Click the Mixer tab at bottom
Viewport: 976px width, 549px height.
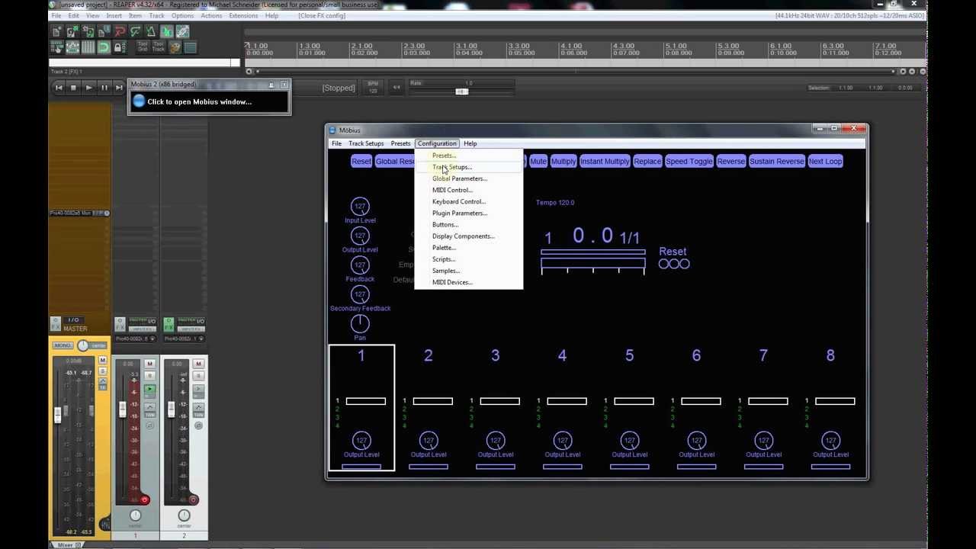coord(67,545)
